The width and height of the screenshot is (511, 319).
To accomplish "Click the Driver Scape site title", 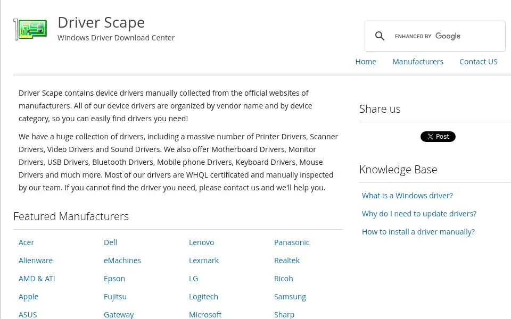I will pyautogui.click(x=101, y=22).
